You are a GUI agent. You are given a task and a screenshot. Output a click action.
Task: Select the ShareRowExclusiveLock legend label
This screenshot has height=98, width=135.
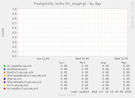coord(24,82)
